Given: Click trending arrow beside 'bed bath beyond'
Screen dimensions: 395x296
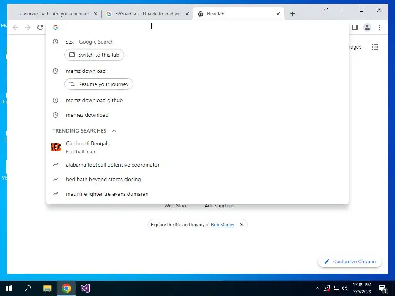Looking at the screenshot, I should click(56, 179).
